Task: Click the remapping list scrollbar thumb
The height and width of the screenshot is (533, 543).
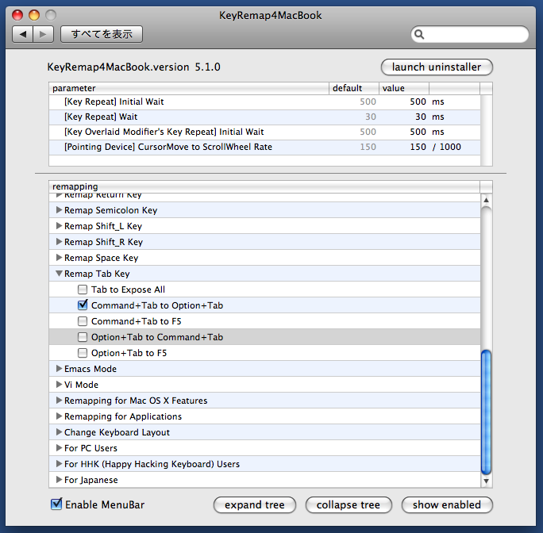Action: pyautogui.click(x=486, y=412)
